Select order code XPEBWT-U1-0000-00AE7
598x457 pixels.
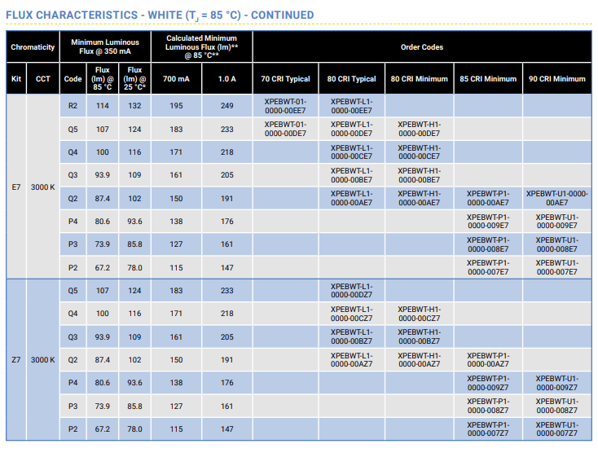tap(557, 198)
